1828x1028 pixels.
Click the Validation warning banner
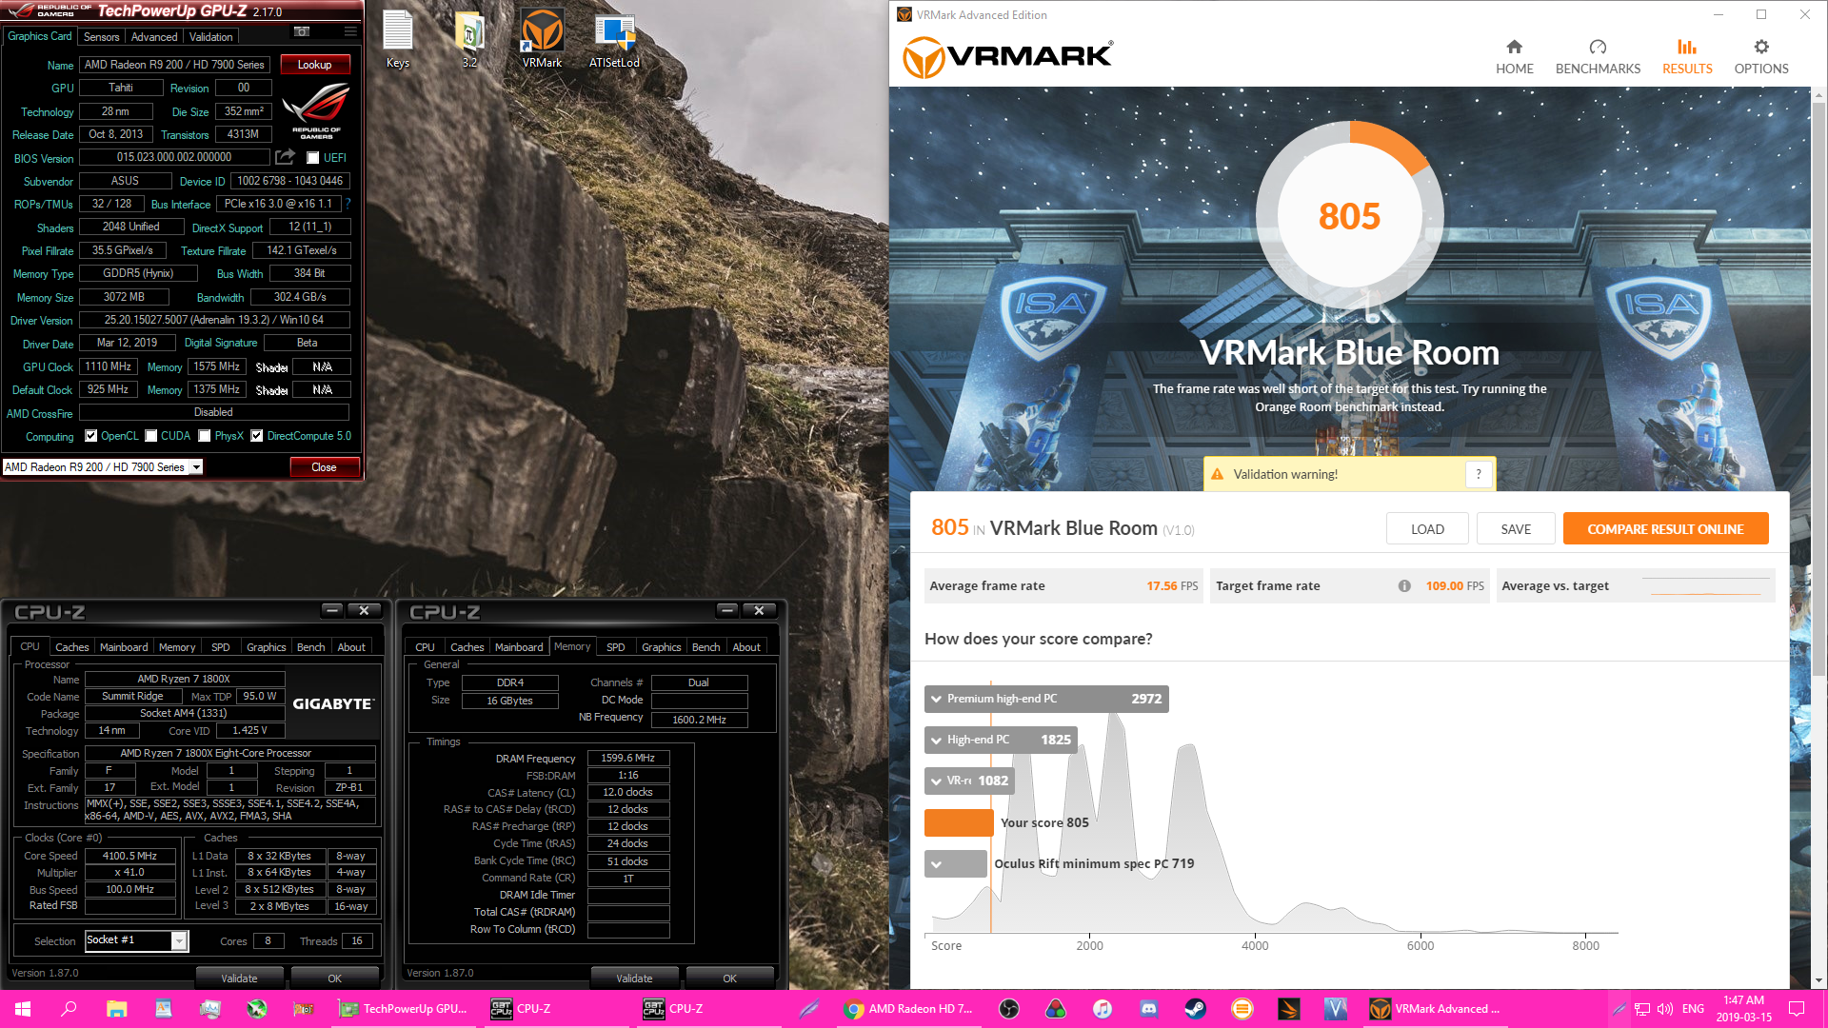pos(1349,474)
